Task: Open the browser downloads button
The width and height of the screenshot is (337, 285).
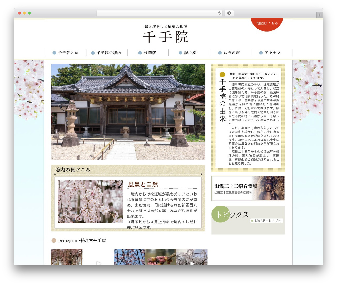Action: click(x=229, y=13)
